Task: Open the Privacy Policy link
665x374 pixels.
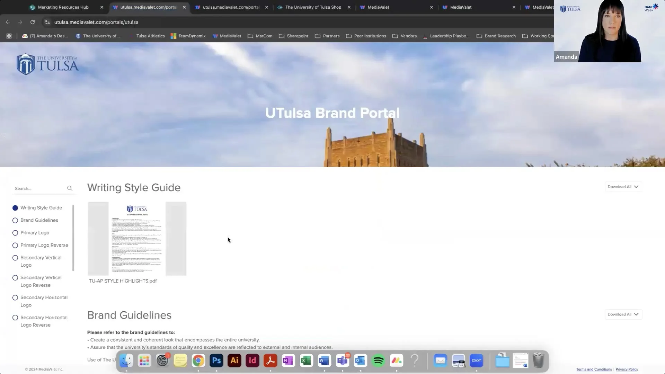Action: pos(627,369)
